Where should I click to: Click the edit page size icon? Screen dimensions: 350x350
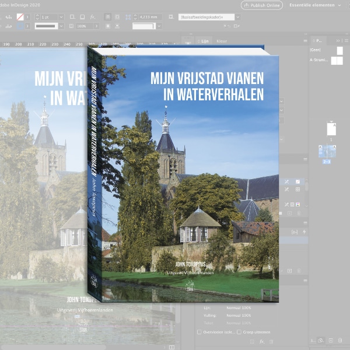(x=320, y=340)
